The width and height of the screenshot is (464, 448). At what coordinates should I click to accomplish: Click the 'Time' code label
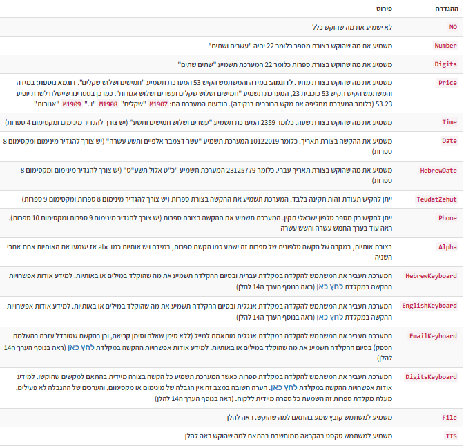click(x=449, y=122)
